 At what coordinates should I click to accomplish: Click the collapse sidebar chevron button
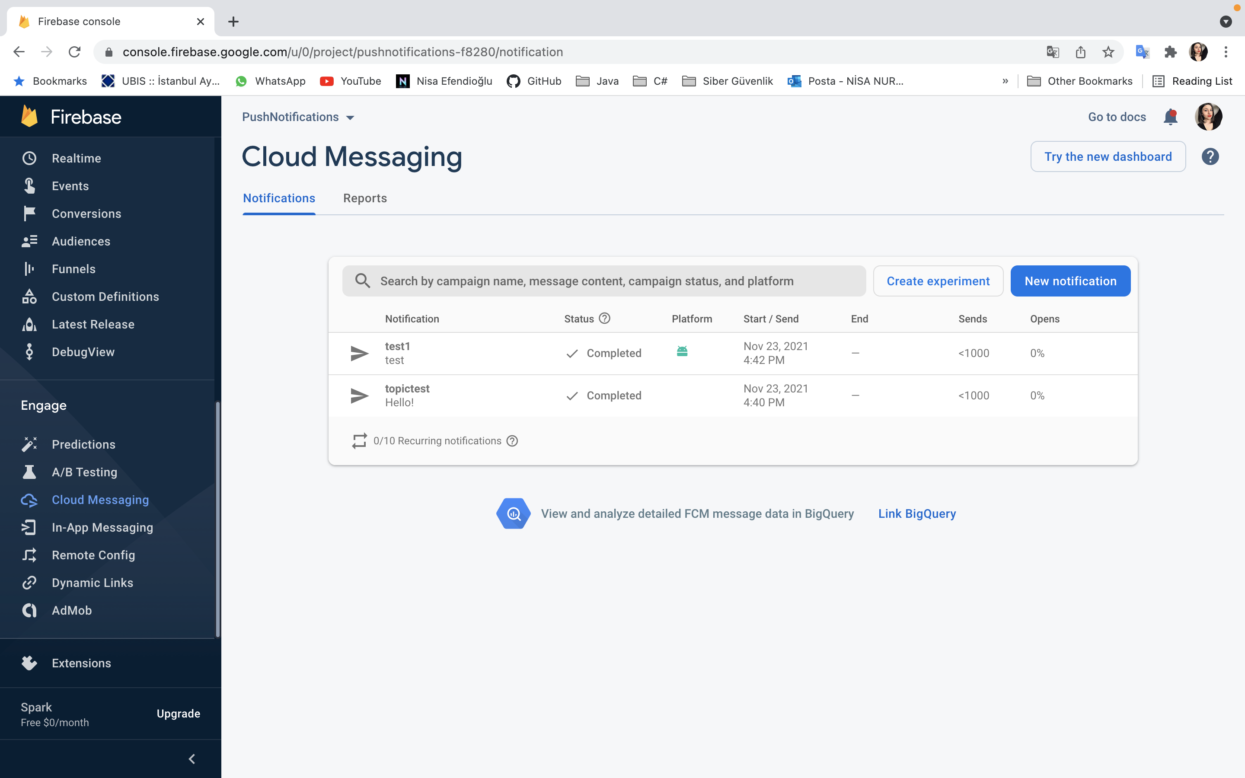coord(192,758)
